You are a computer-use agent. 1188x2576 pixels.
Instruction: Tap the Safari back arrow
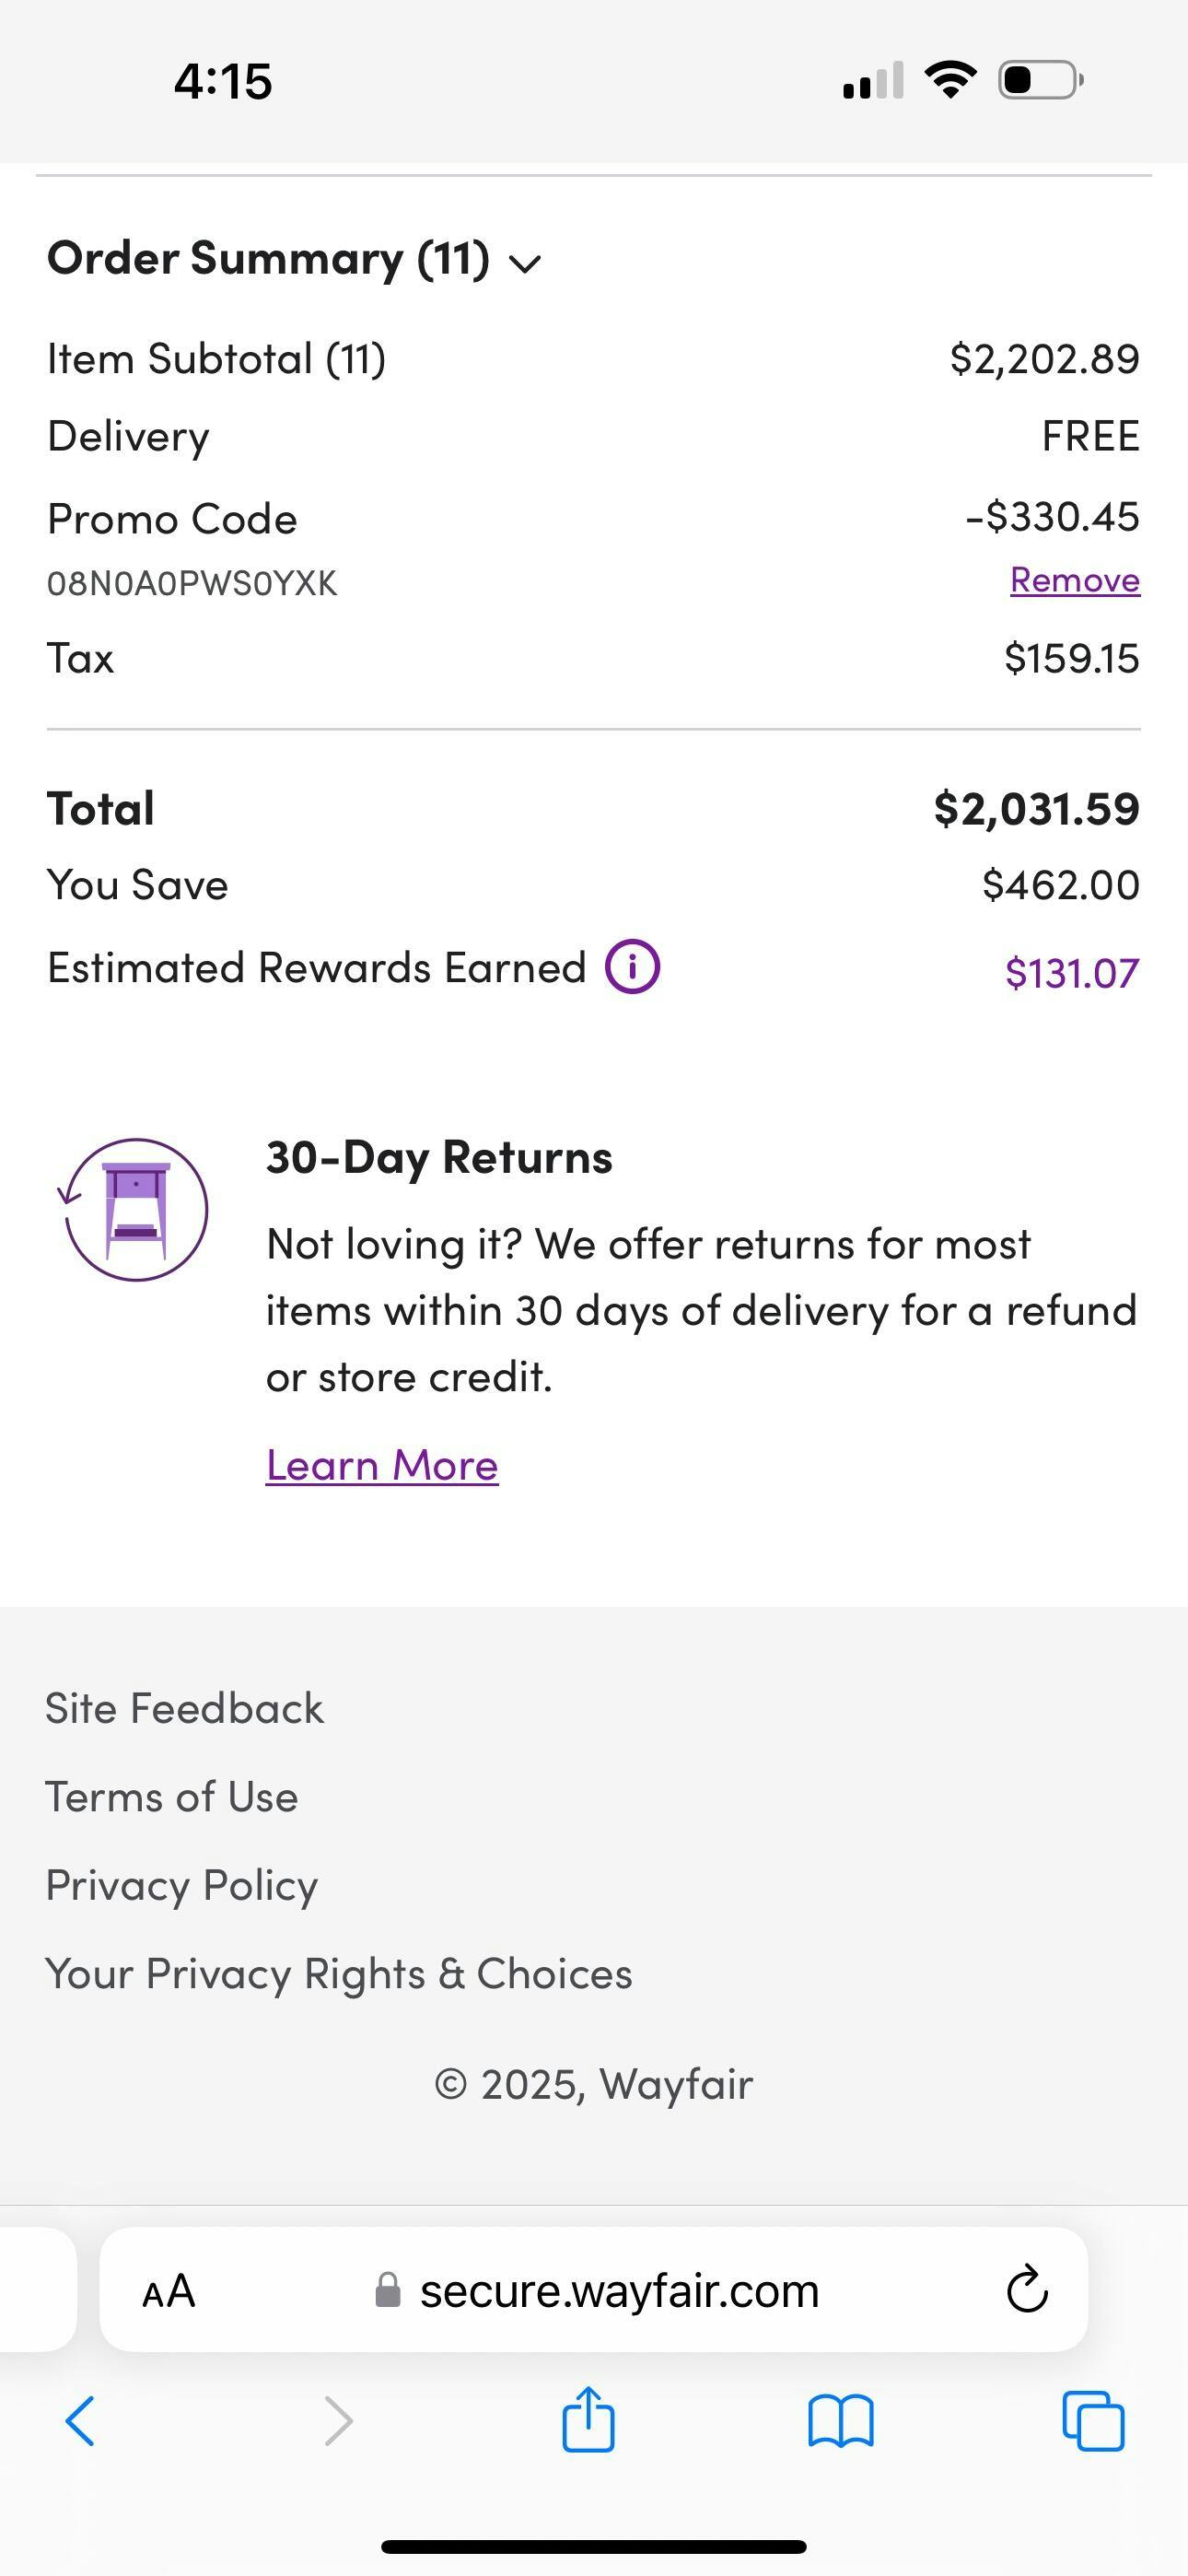[x=80, y=2421]
